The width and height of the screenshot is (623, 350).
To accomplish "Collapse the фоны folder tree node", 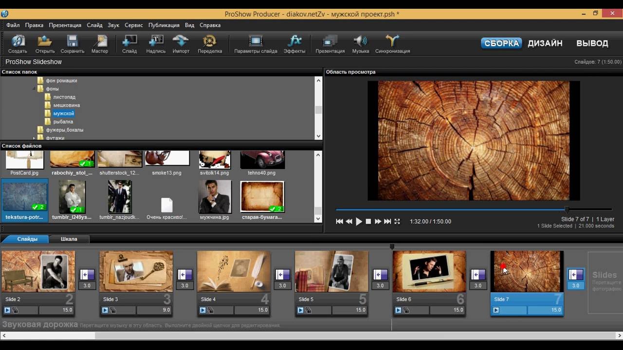I will [x=34, y=89].
